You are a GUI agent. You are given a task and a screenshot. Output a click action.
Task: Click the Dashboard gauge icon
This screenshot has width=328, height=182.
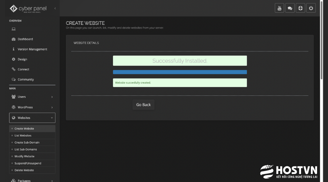(x=13, y=39)
